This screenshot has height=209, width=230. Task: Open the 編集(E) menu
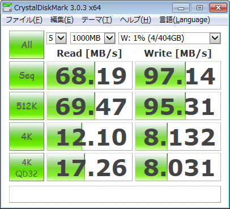pyautogui.click(x=62, y=20)
